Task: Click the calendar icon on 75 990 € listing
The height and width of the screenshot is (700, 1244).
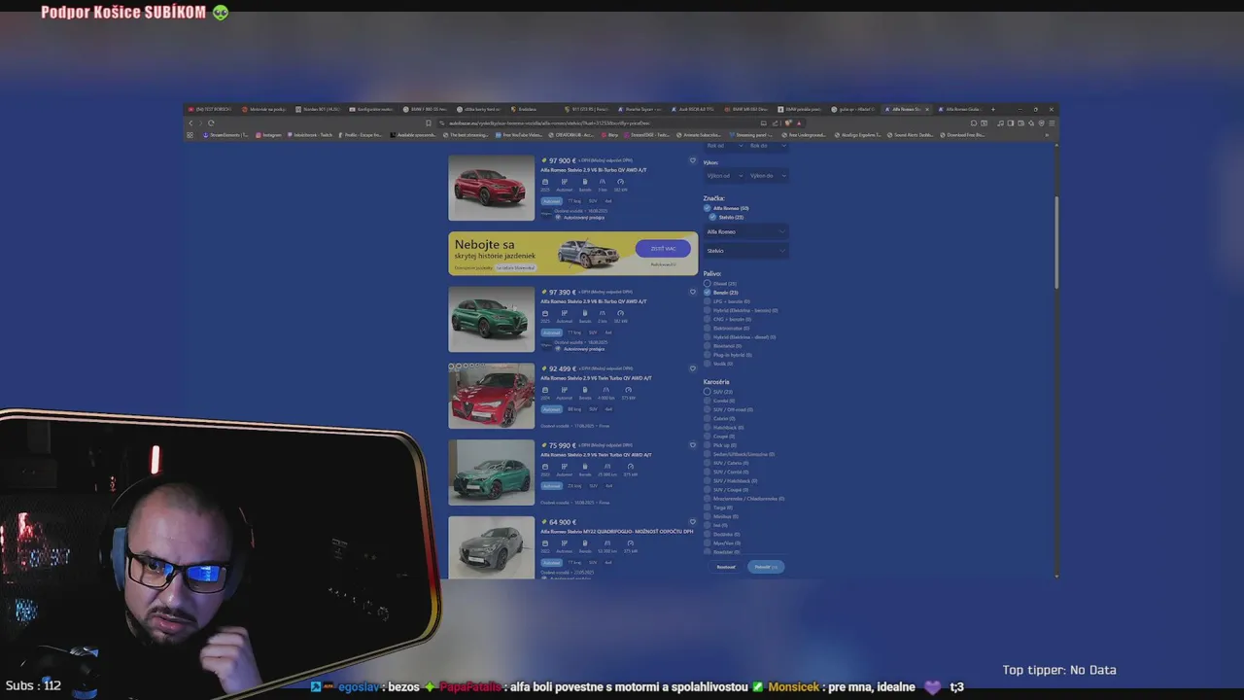Action: click(545, 467)
